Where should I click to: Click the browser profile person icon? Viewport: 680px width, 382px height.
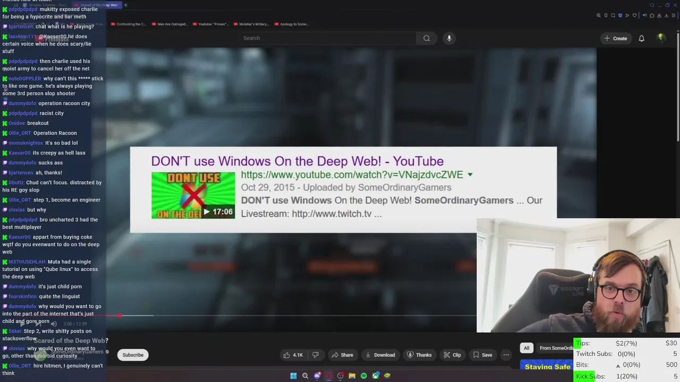tap(659, 15)
